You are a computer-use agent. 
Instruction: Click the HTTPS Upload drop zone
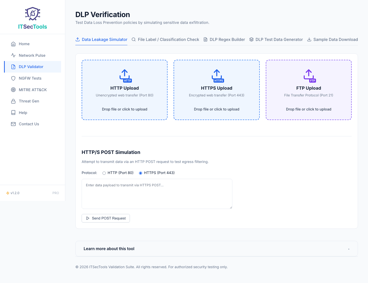click(x=217, y=90)
